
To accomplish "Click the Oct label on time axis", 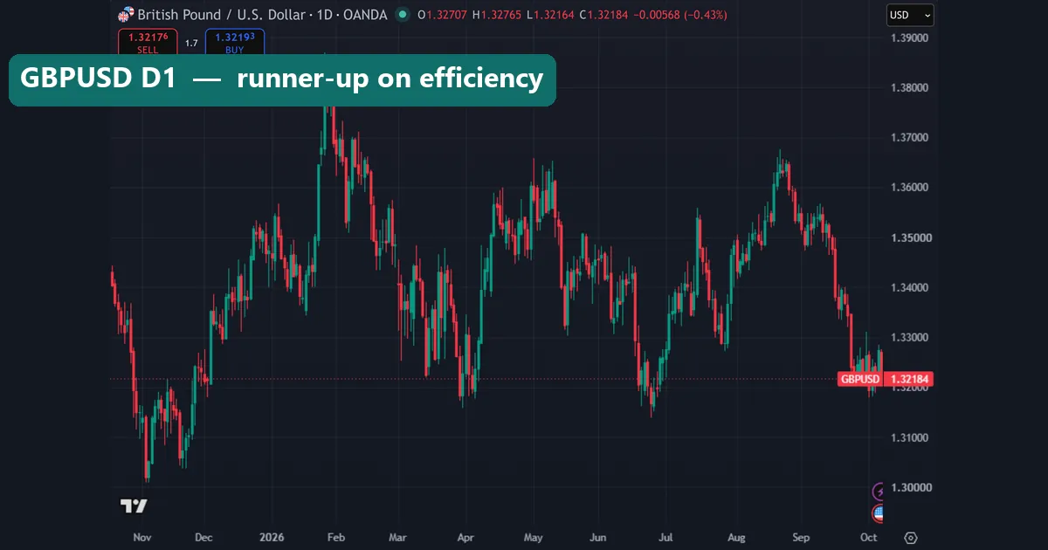I will [868, 538].
